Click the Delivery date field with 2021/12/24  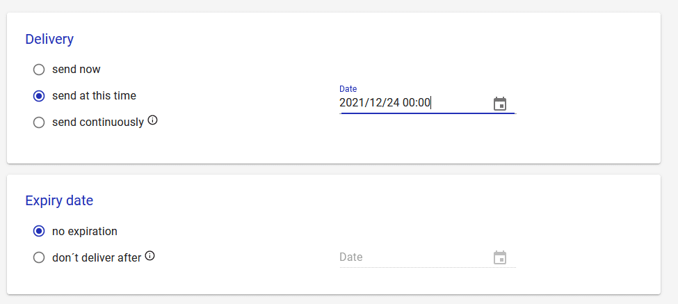(415, 103)
